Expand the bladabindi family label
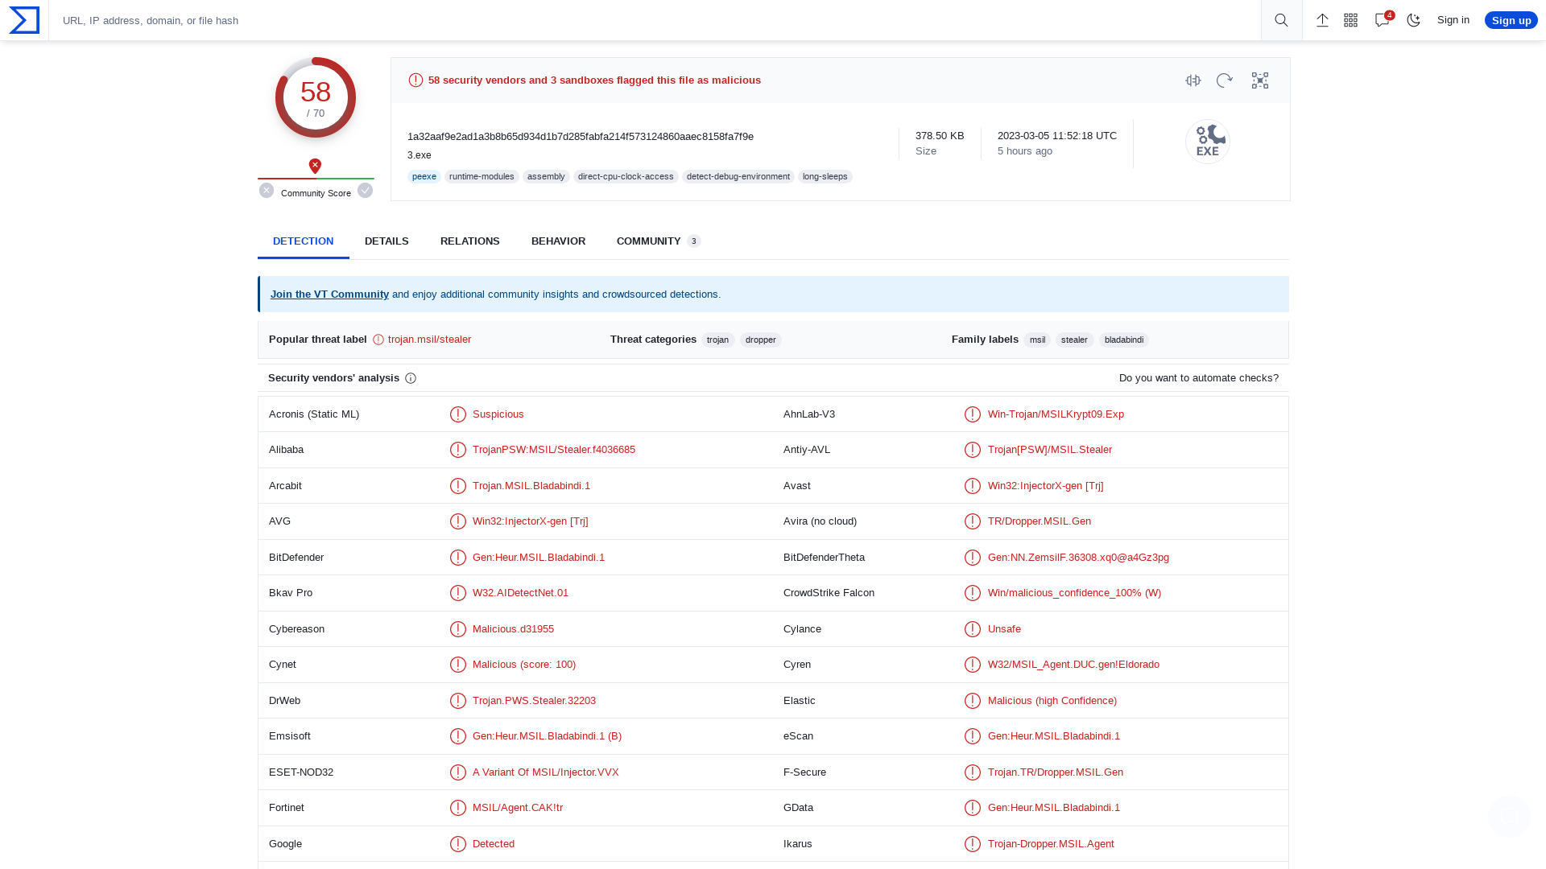The height and width of the screenshot is (869, 1546). 1123,339
